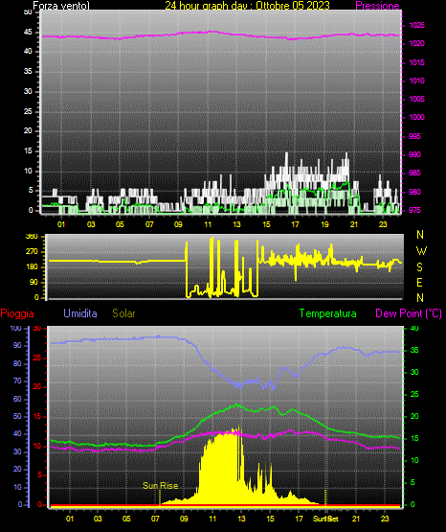
Task: Select the 24 hour graph day title
Action: click(x=247, y=6)
